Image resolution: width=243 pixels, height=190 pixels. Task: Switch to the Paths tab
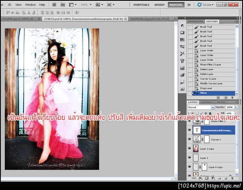(221, 102)
